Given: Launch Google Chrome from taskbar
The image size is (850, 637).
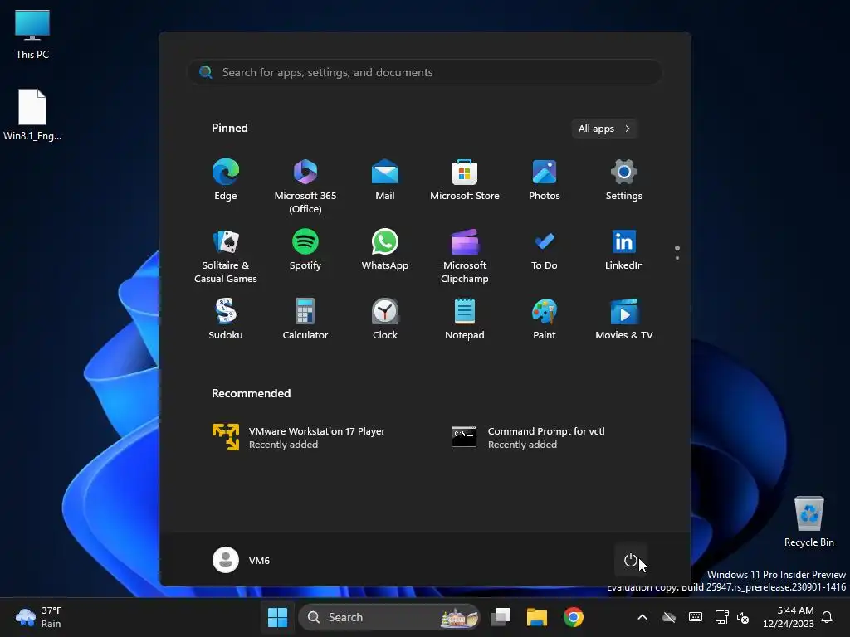Looking at the screenshot, I should (574, 617).
